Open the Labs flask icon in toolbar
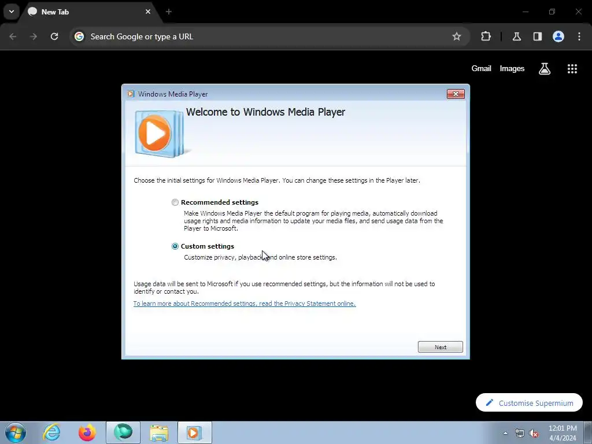 pyautogui.click(x=516, y=36)
